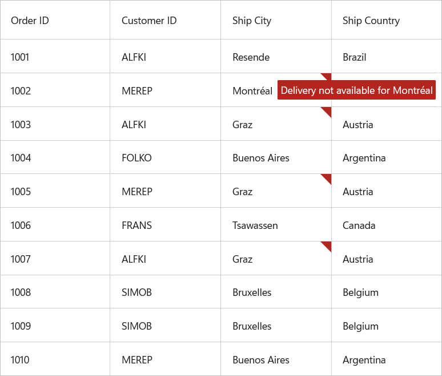Screen dimensions: 442x376
Task: Click the Brazil ship country cell
Action: pyautogui.click(x=355, y=57)
